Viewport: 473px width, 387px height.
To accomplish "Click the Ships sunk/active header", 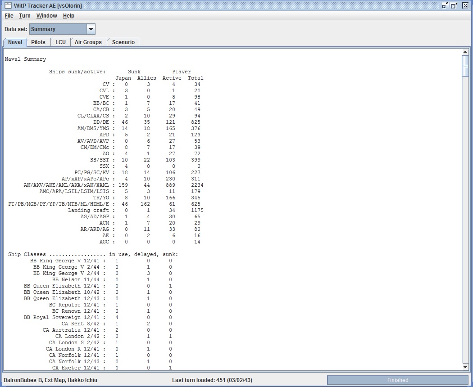I will pyautogui.click(x=77, y=72).
